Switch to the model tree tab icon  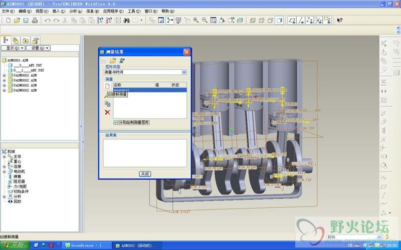click(6, 40)
